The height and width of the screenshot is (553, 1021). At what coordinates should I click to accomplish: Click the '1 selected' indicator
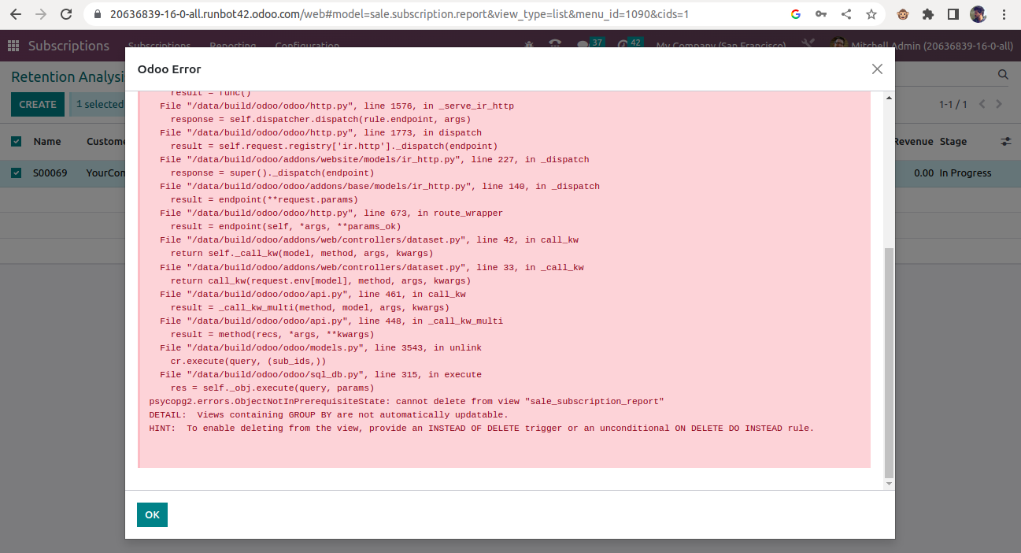[98, 104]
